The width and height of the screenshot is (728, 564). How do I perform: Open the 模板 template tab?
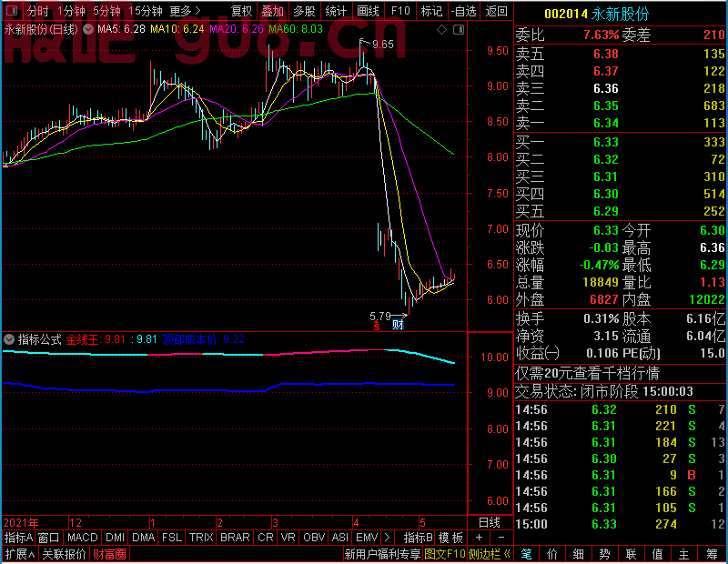(450, 538)
